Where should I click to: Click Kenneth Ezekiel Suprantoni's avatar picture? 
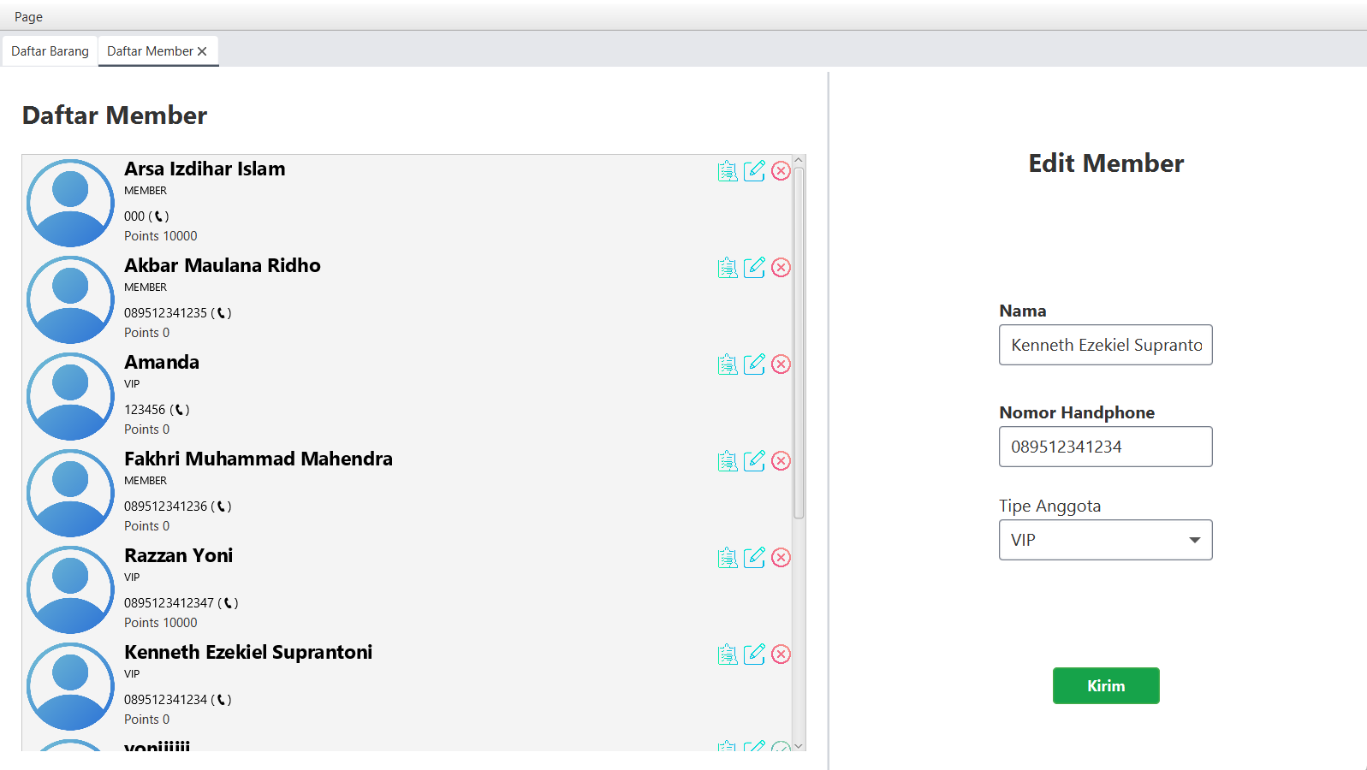(x=70, y=686)
